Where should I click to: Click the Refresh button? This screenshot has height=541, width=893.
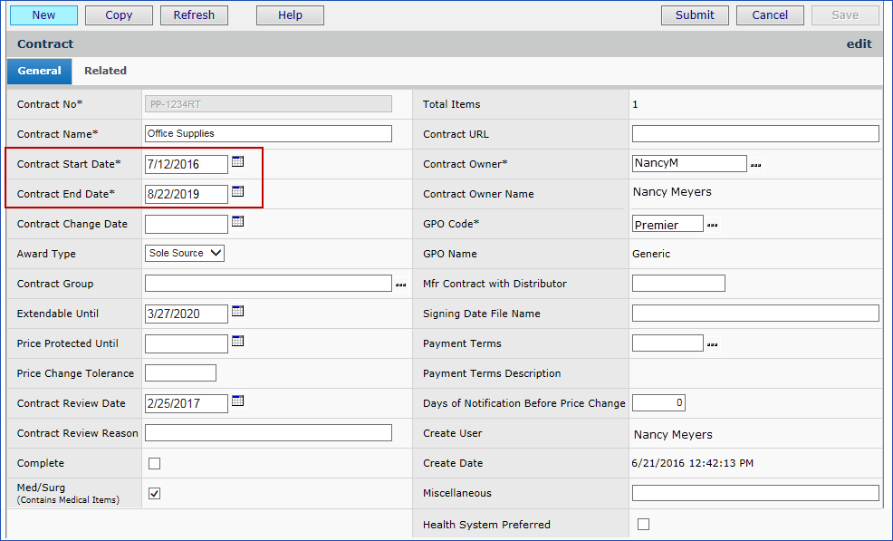[x=194, y=14]
